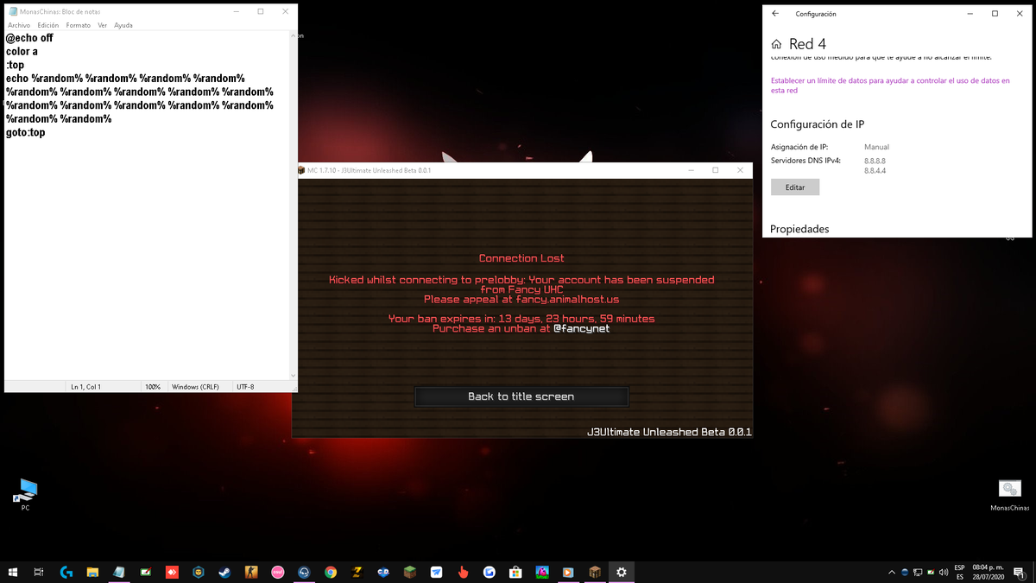Open the network status tray icon

(x=918, y=572)
